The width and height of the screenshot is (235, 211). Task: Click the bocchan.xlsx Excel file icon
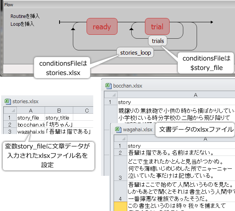pos(108,86)
